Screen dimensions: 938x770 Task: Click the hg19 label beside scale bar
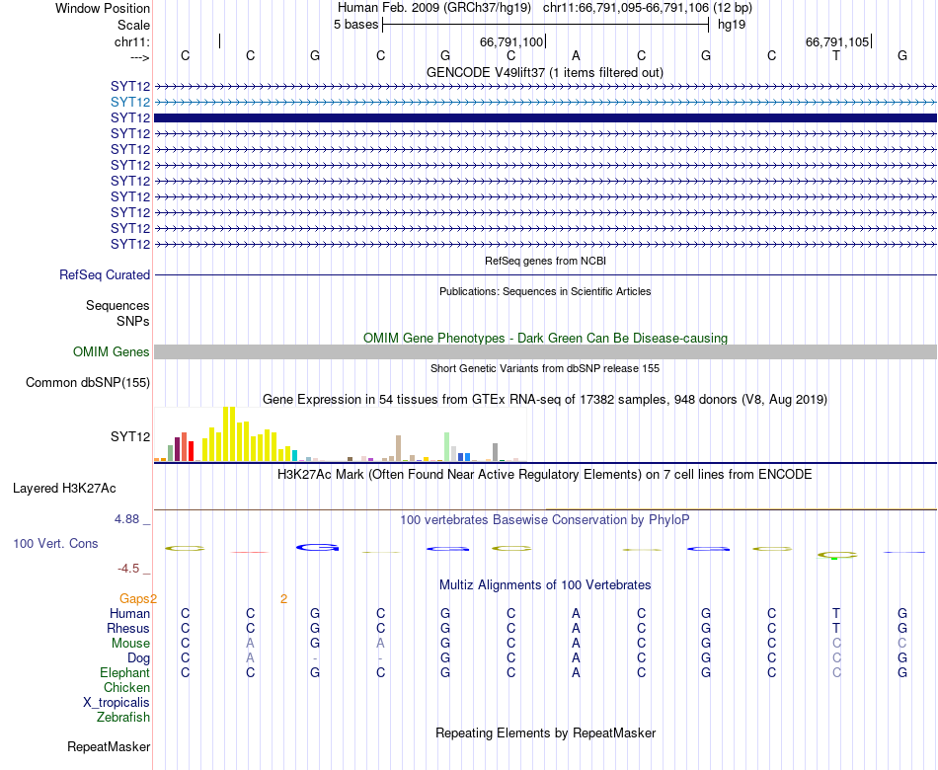pos(732,25)
